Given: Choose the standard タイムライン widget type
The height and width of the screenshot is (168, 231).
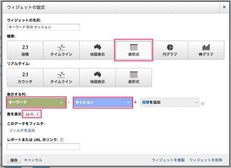Looking at the screenshot, I should point(61,50).
